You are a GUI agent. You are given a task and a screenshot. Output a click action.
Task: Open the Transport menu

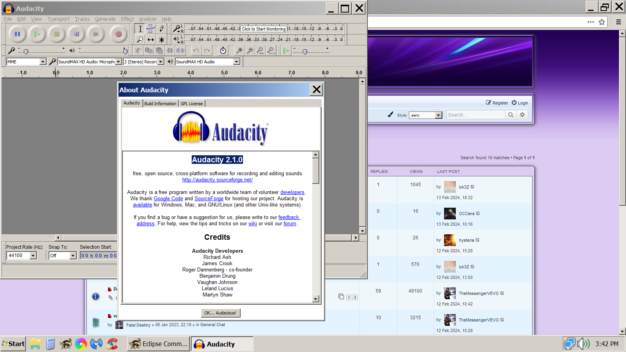tap(59, 19)
